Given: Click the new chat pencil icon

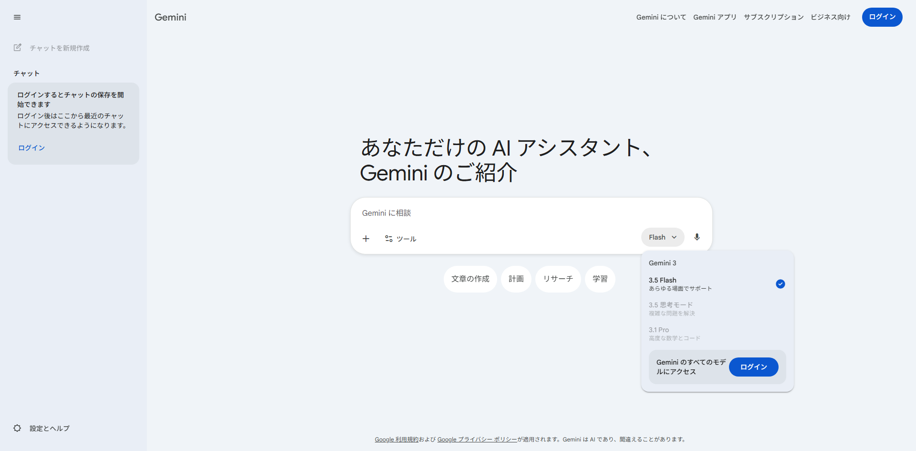Looking at the screenshot, I should 18,48.
